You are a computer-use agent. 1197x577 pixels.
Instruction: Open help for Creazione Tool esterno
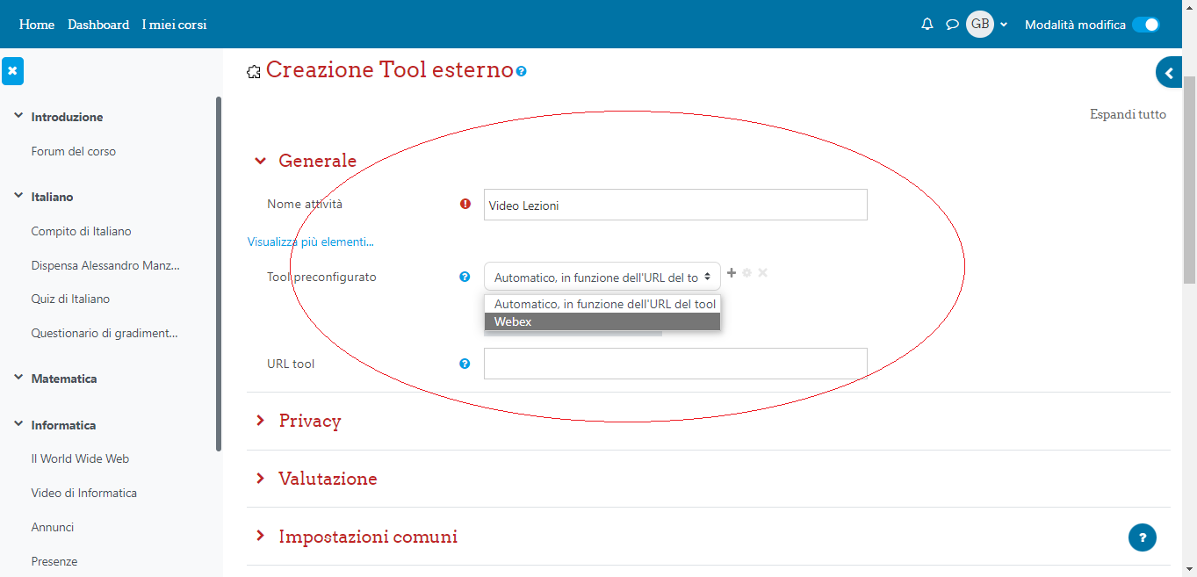tap(522, 71)
